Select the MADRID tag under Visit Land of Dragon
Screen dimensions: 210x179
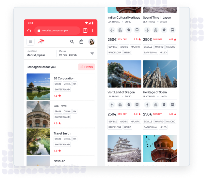[x=124, y=122]
